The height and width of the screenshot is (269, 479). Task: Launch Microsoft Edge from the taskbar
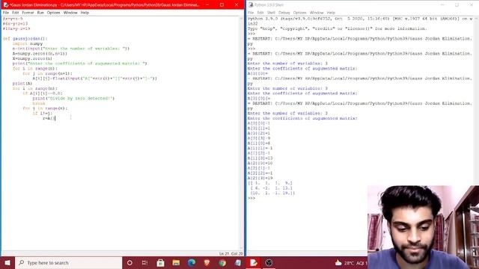point(192,262)
